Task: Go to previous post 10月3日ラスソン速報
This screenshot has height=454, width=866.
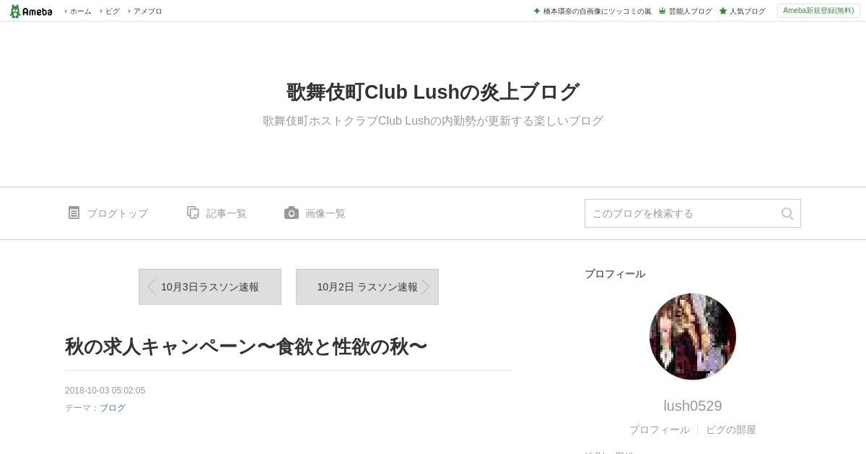Action: (x=210, y=287)
